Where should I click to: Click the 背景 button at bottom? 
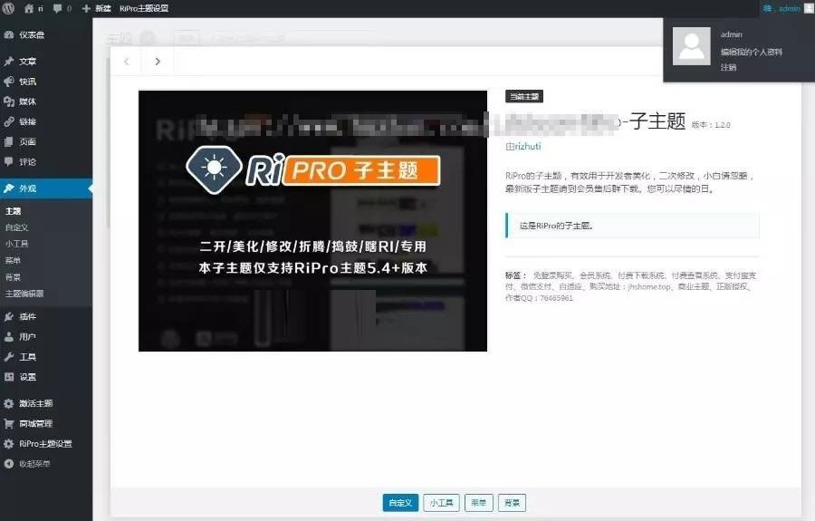[512, 503]
